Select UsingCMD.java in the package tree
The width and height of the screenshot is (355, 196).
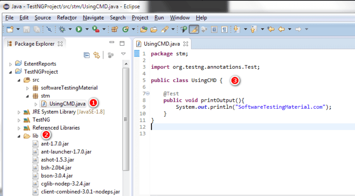tap(67, 104)
